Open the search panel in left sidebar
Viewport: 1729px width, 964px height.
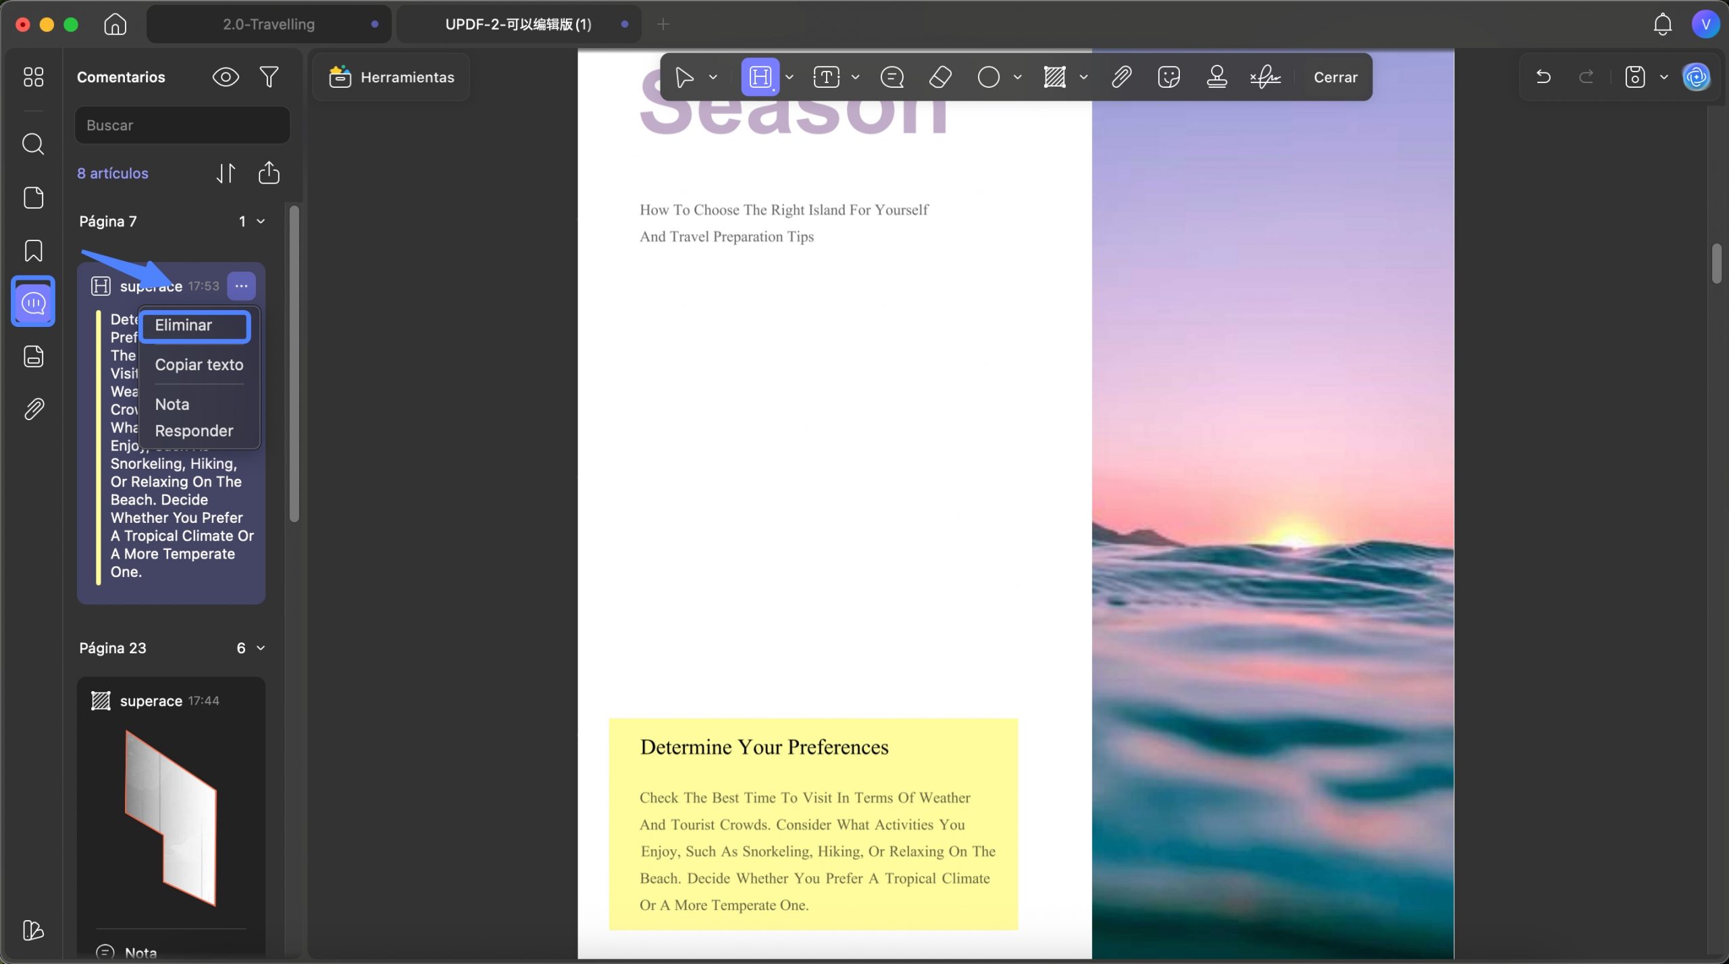pyautogui.click(x=33, y=144)
